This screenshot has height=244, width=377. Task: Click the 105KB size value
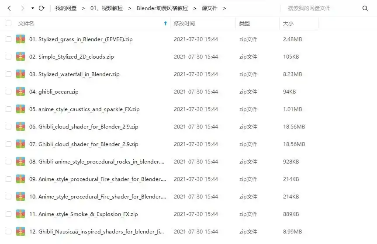291,56
